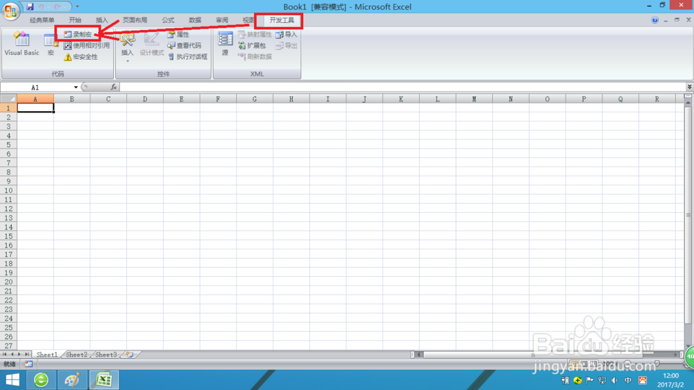The width and height of the screenshot is (694, 390).
Task: Select column D header
Action: click(x=145, y=99)
